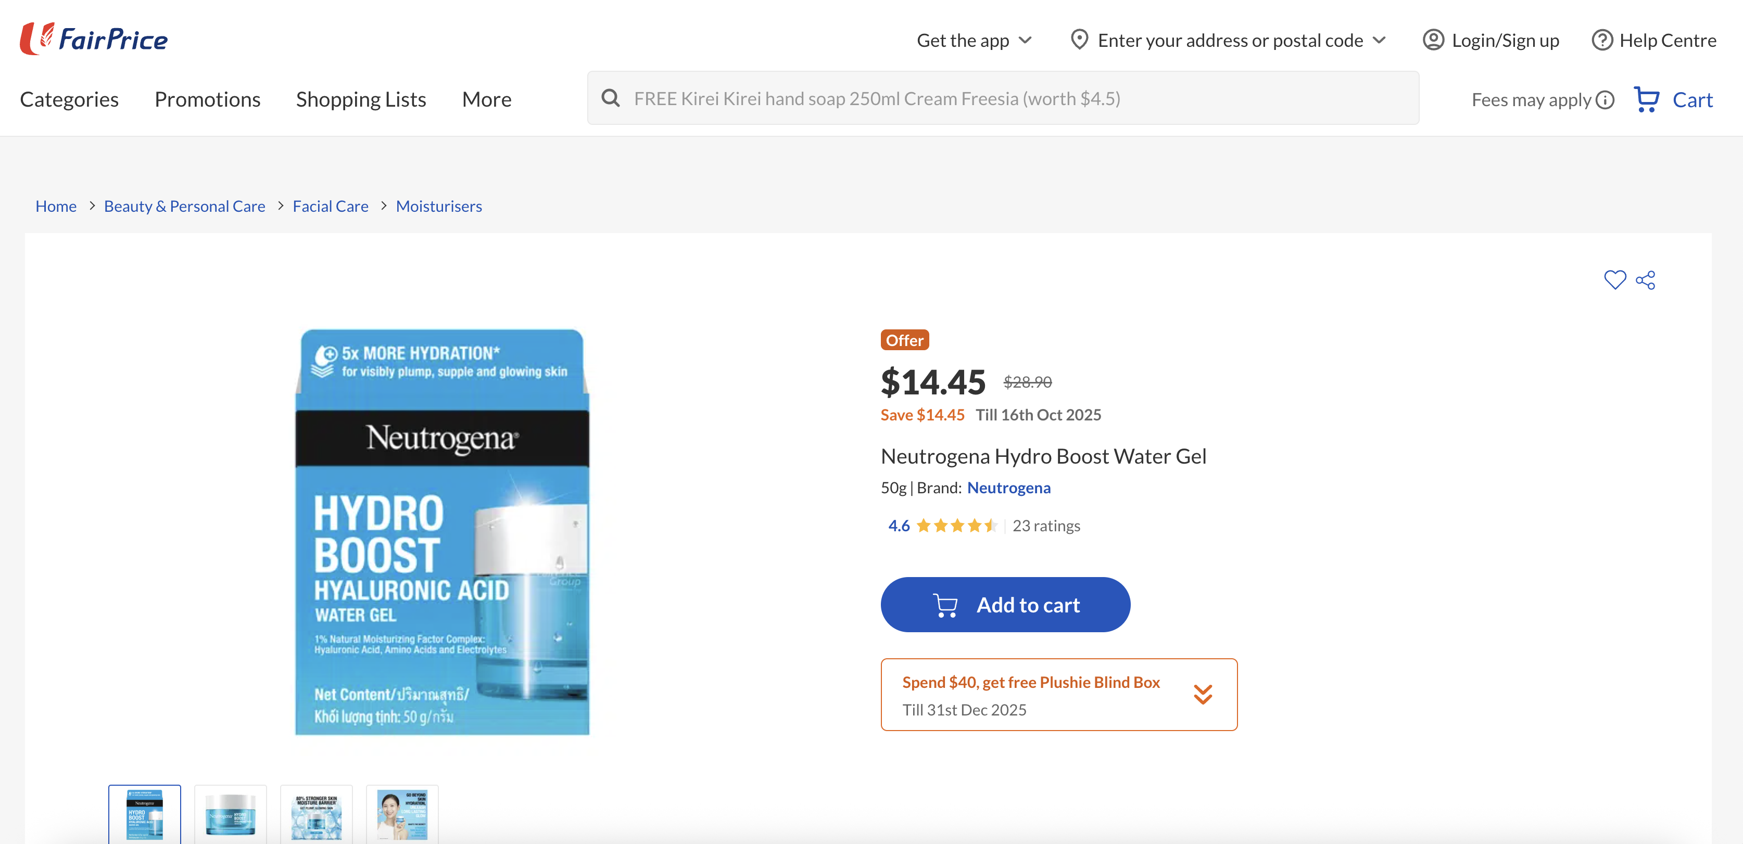Click the search magnifier icon
The height and width of the screenshot is (844, 1743).
[x=611, y=97]
